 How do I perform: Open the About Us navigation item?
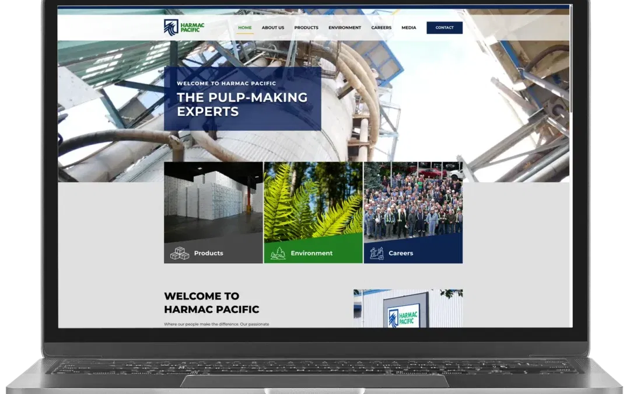point(272,27)
